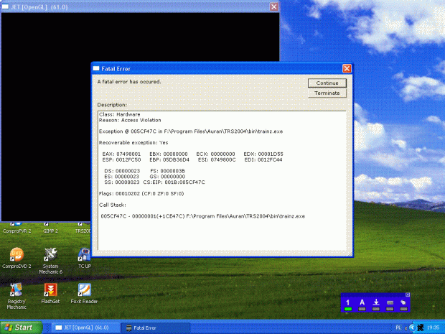Close the JET [OpenGL] window

273,6
